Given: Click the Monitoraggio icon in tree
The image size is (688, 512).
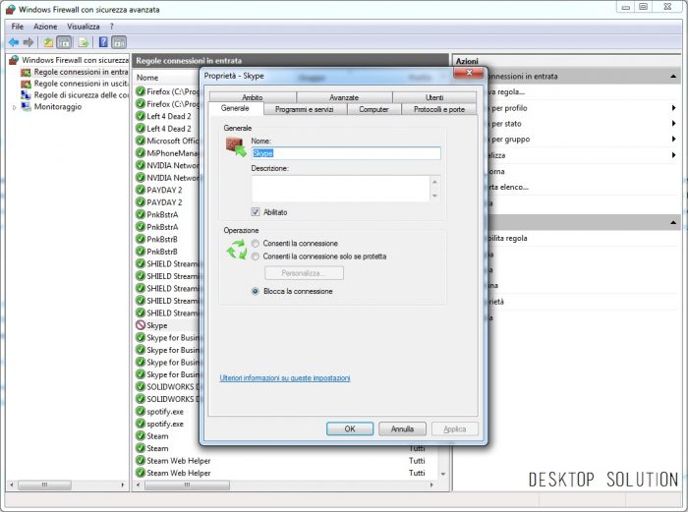Looking at the screenshot, I should (26, 106).
